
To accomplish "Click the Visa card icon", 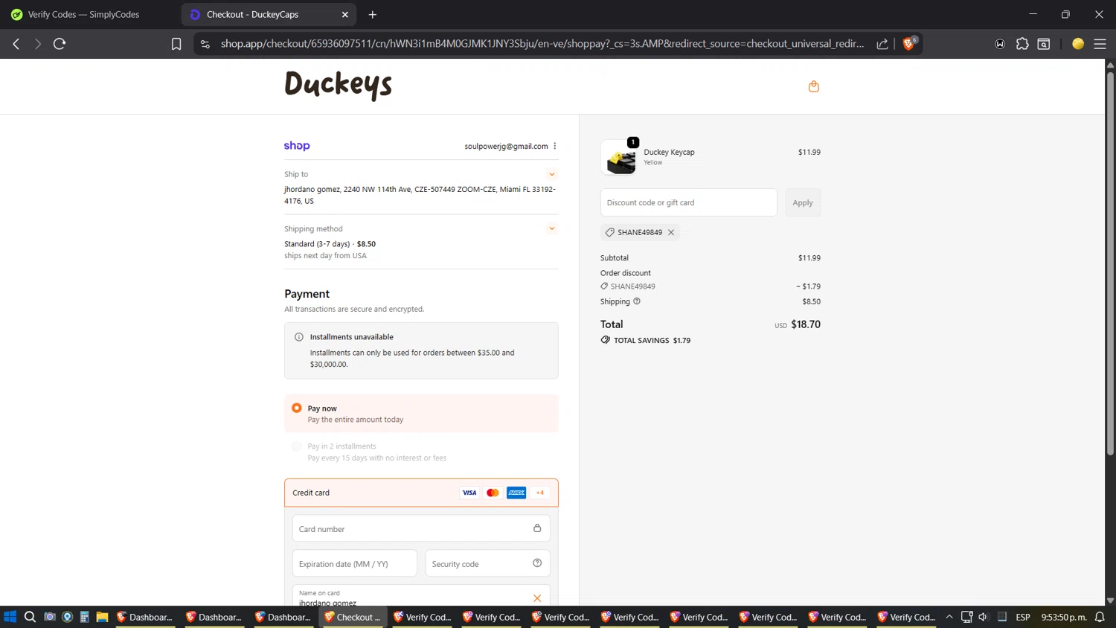I will (x=469, y=493).
